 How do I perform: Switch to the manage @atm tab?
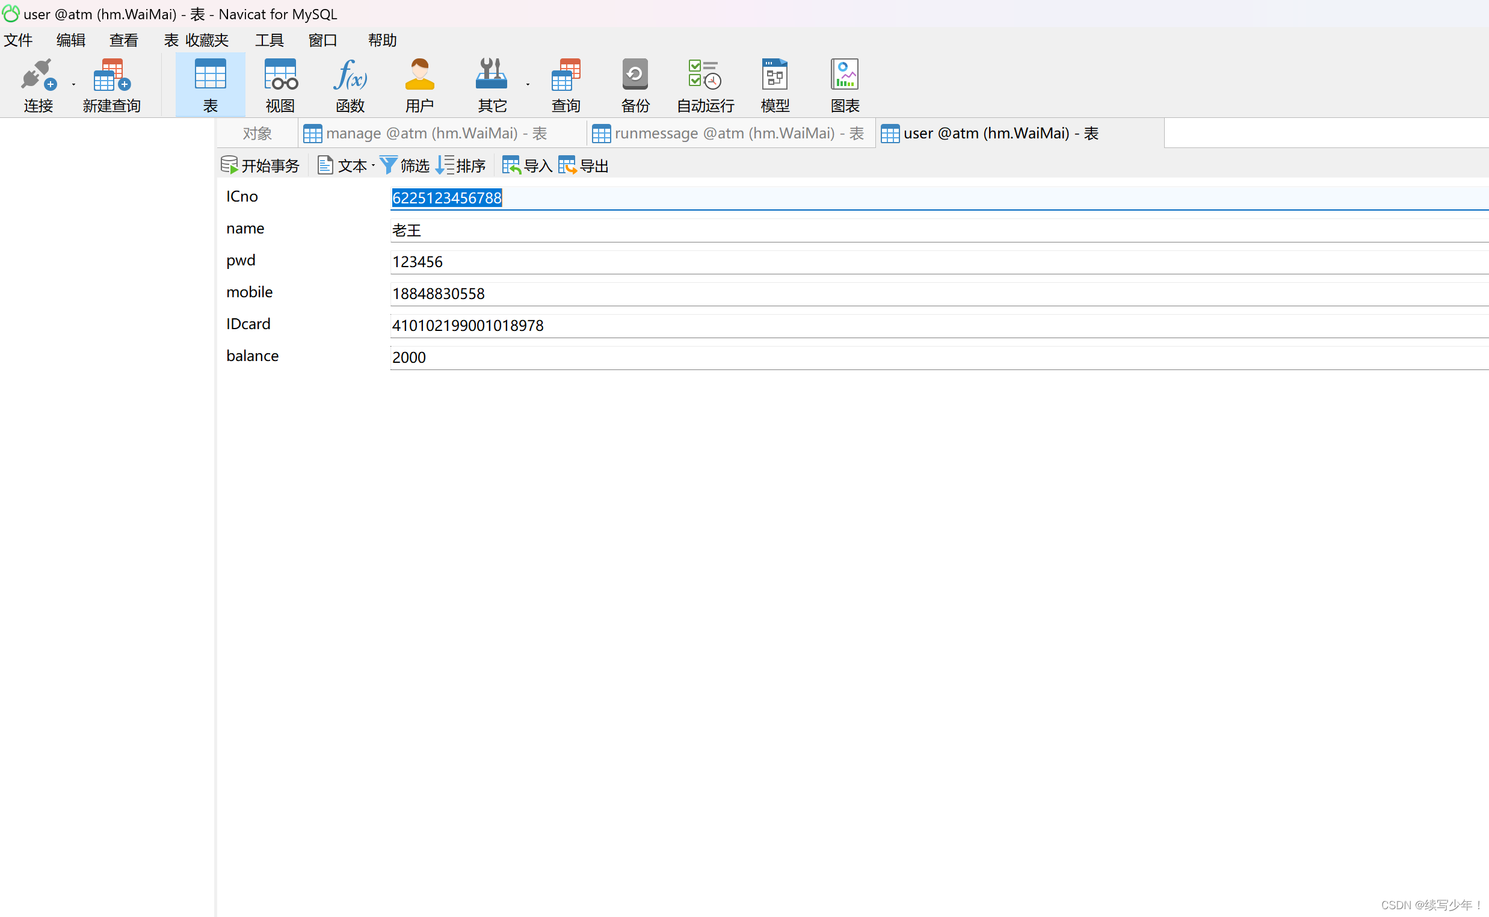[x=442, y=134]
